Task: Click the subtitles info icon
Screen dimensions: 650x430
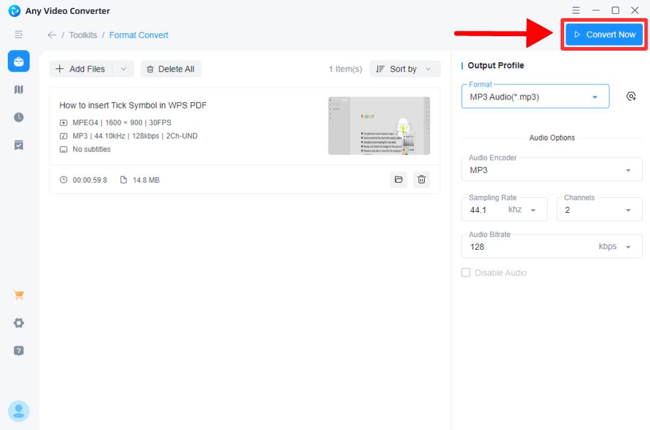Action: [x=63, y=150]
